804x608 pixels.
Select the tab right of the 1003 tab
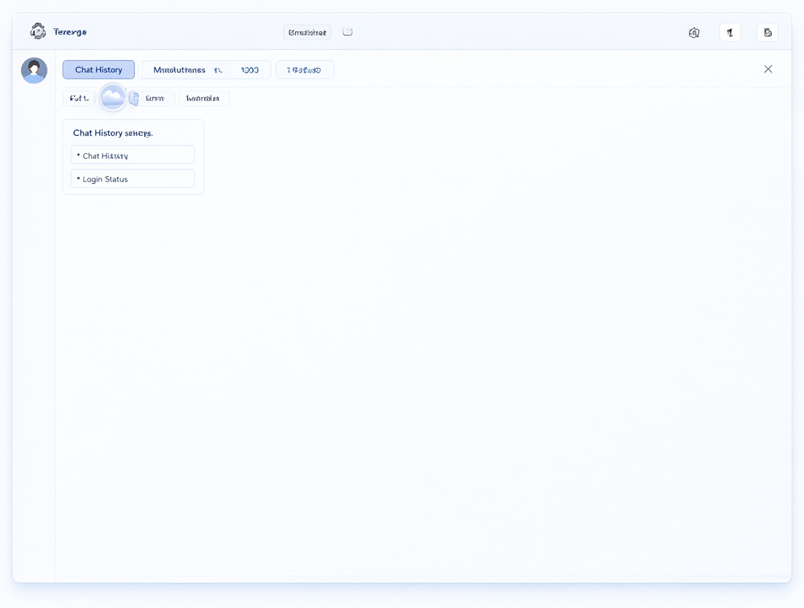[x=305, y=70]
